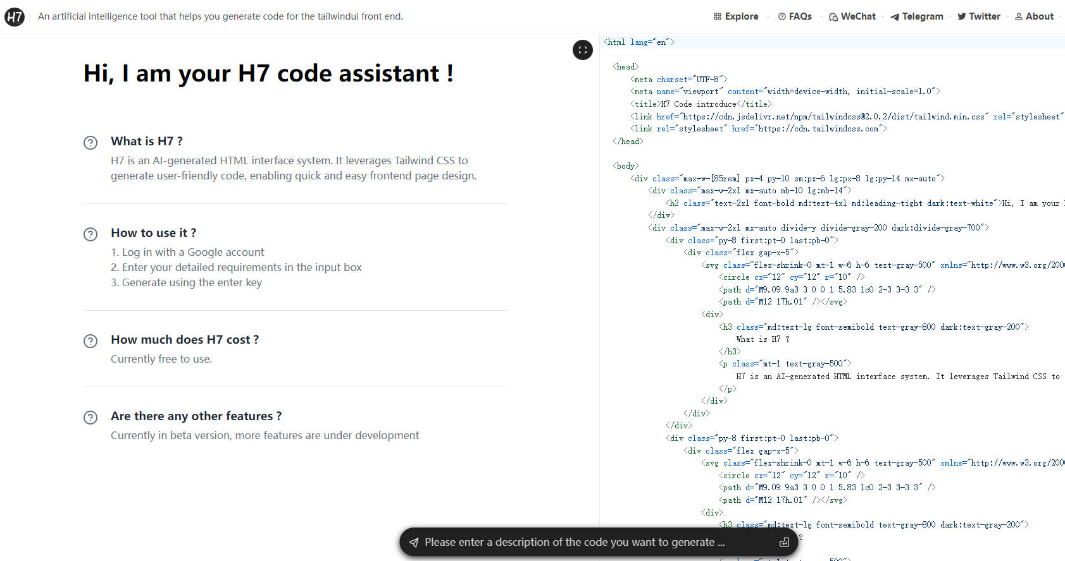Click the Telegram paper plane icon
This screenshot has width=1065, height=561.
point(895,17)
